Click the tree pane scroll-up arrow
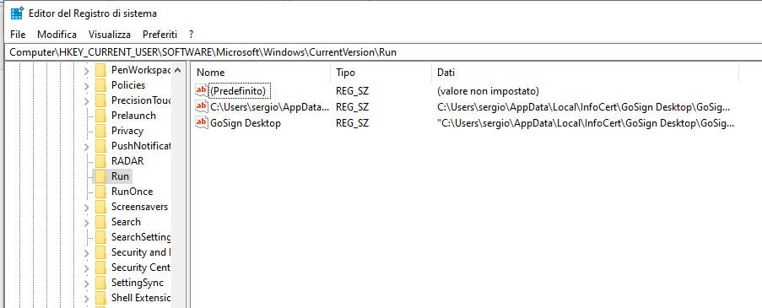This screenshot has width=762, height=308. [x=178, y=70]
